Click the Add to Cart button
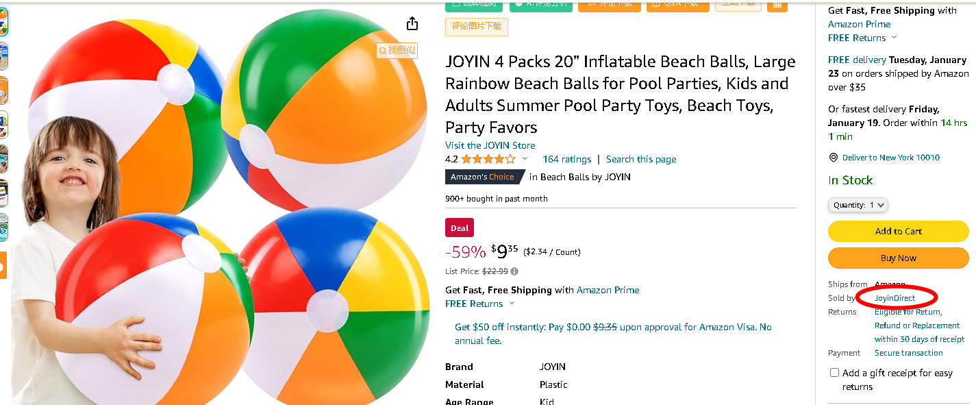Viewport: 976px width, 405px height. [x=898, y=232]
